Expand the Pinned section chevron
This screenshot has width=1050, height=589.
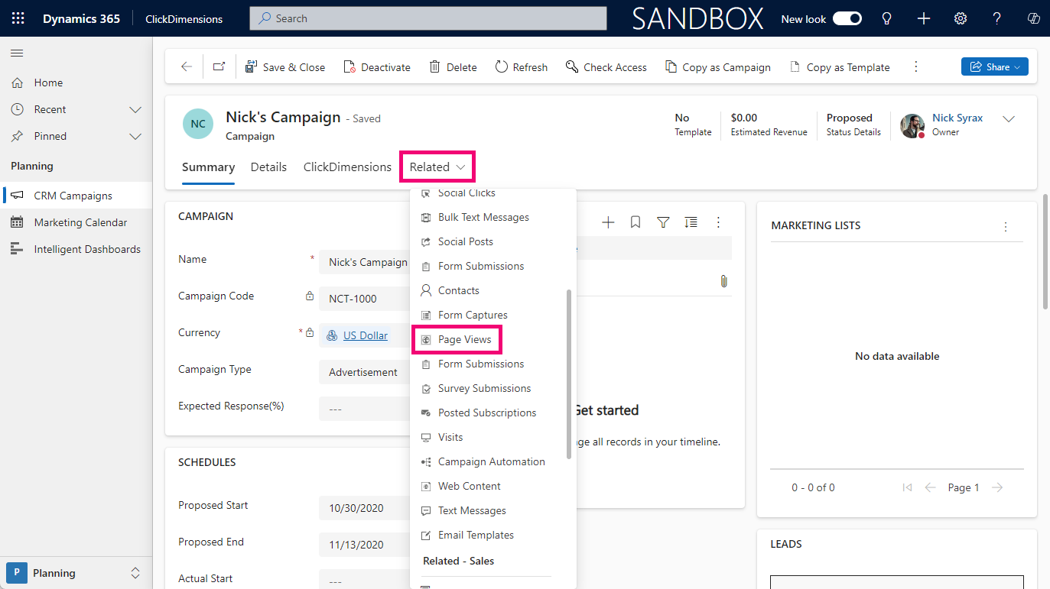point(135,136)
